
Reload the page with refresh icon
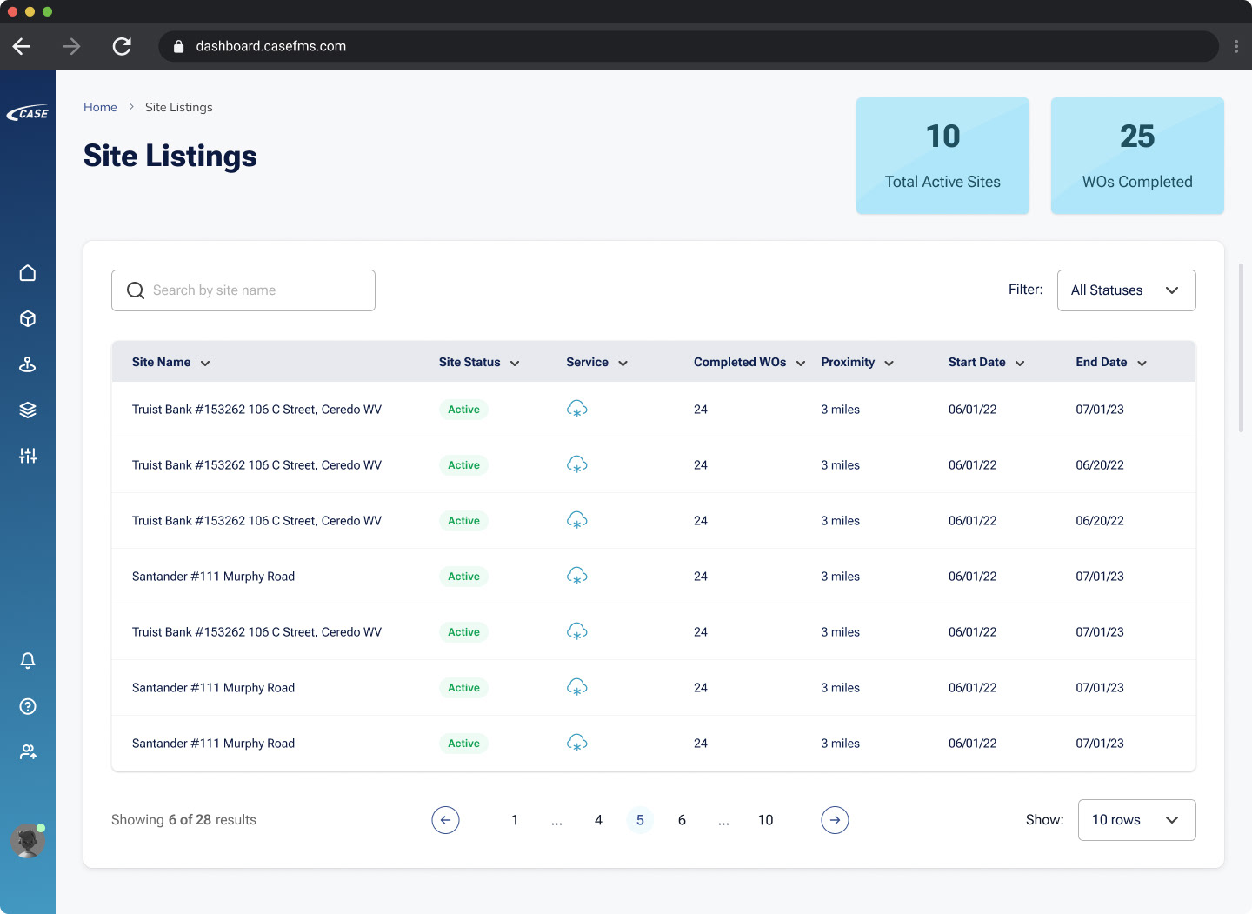click(x=122, y=46)
